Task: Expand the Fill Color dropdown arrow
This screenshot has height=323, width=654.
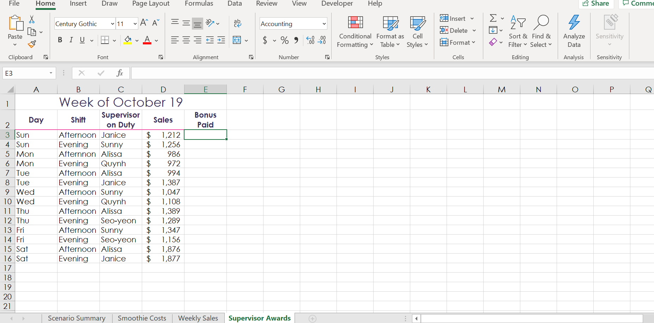Action: pos(137,40)
